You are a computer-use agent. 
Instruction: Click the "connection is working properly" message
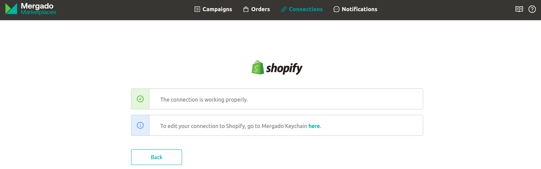(204, 100)
